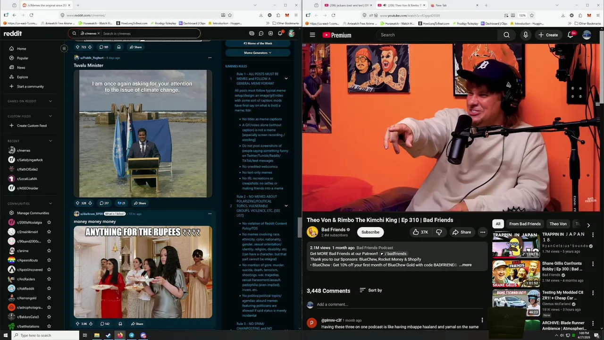Viewport: 604px width, 340px height.
Task: Collapse Communities section in sidebar
Action: [x=50, y=204]
